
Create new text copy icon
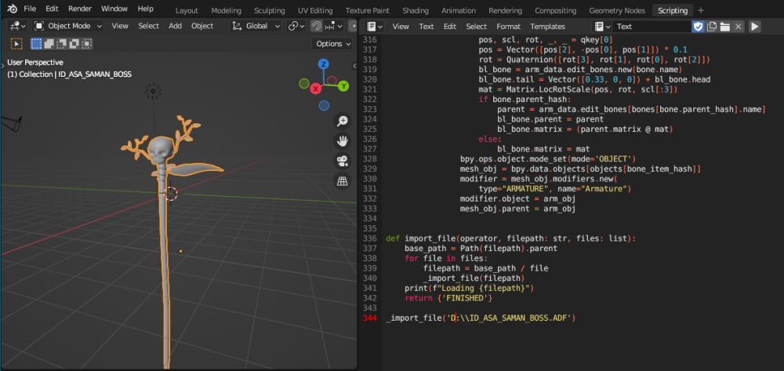pos(712,27)
